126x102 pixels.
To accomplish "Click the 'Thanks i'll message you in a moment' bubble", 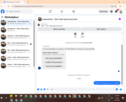I will [x=107, y=83].
